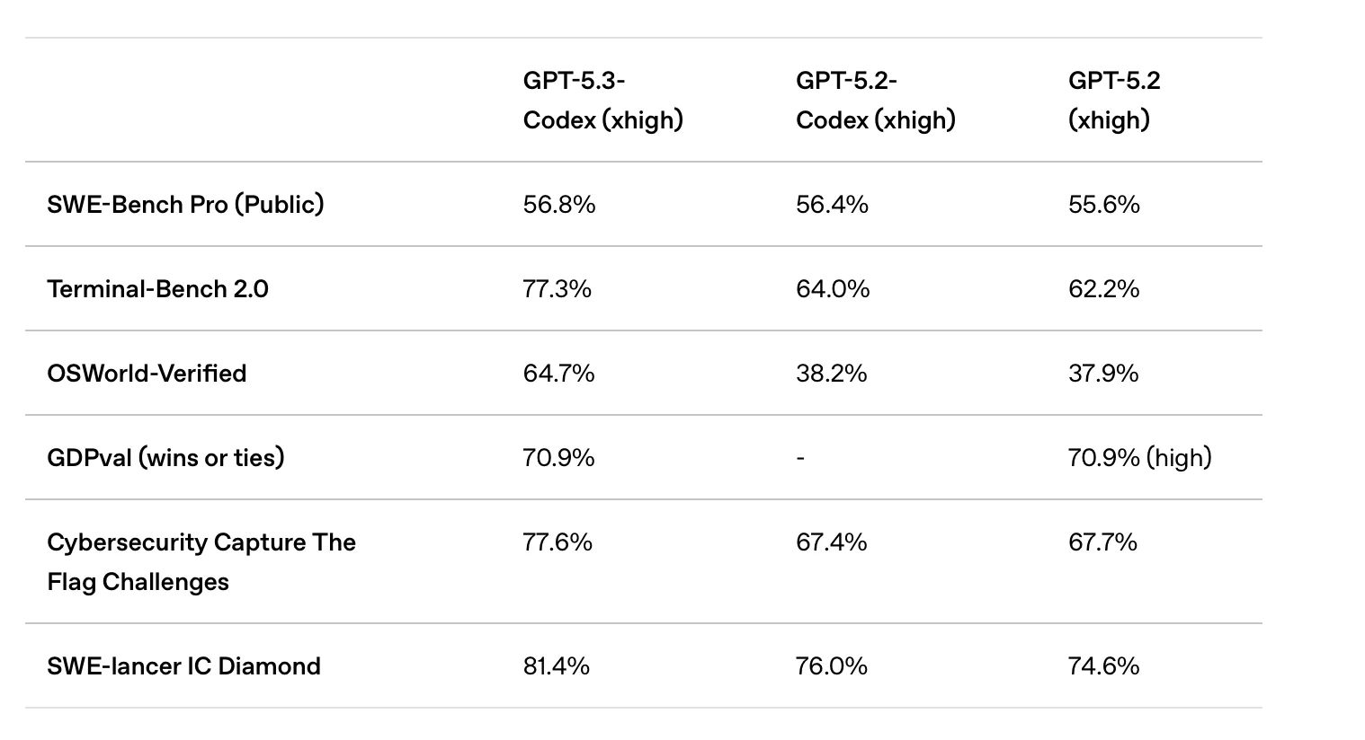Click the dash in the GDPval row

800,459
